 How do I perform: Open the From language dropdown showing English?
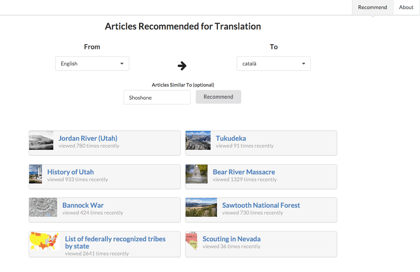pos(92,63)
